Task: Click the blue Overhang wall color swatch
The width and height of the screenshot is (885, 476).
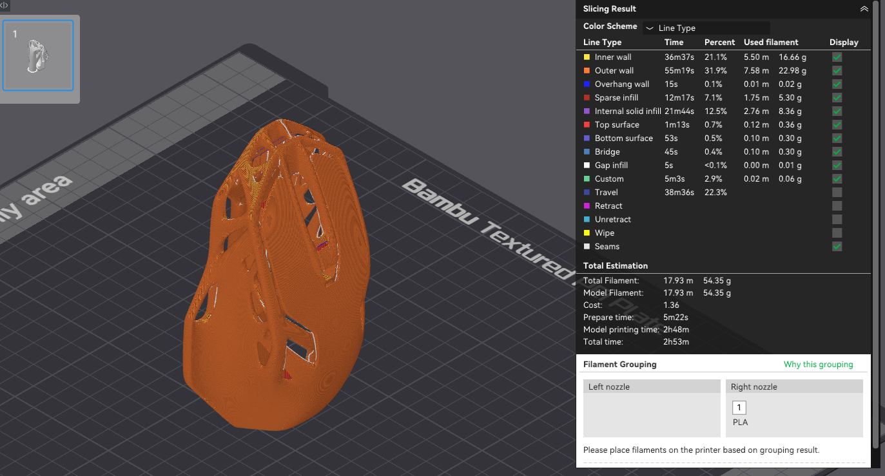Action: [587, 84]
